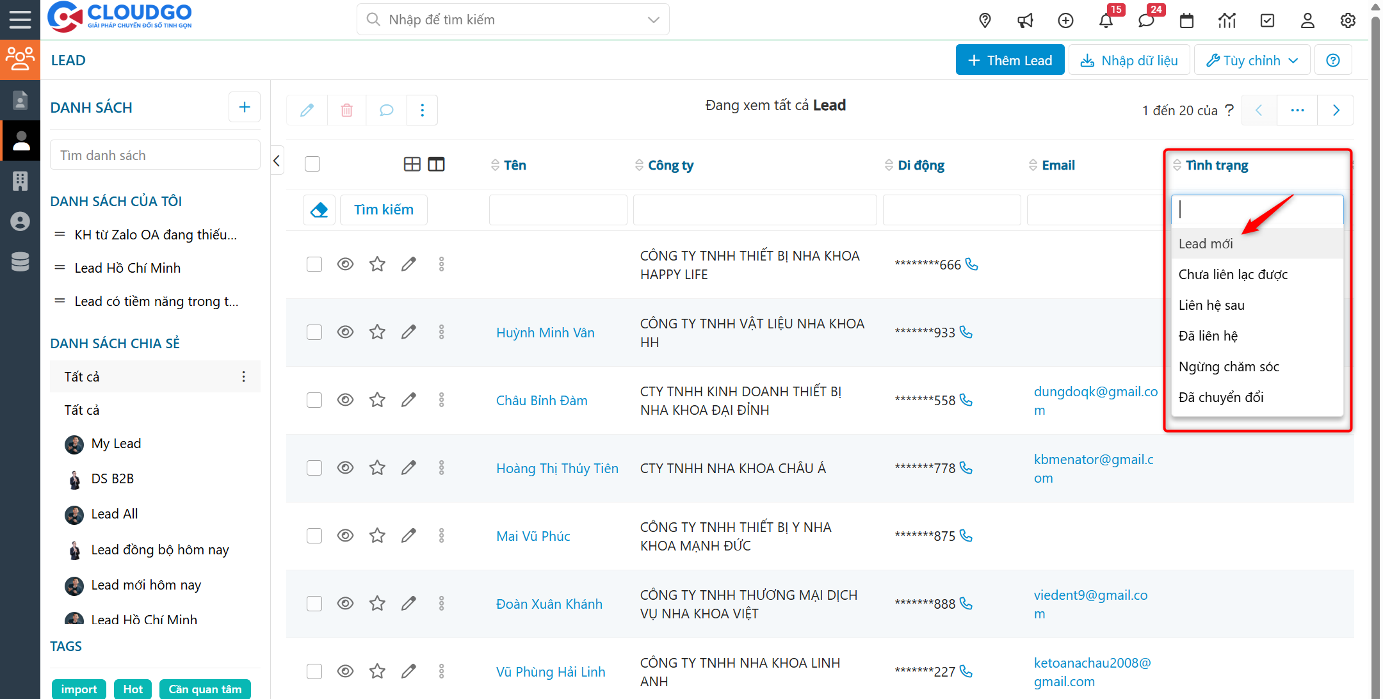Open the notifications bell icon
This screenshot has width=1383, height=699.
(1106, 20)
